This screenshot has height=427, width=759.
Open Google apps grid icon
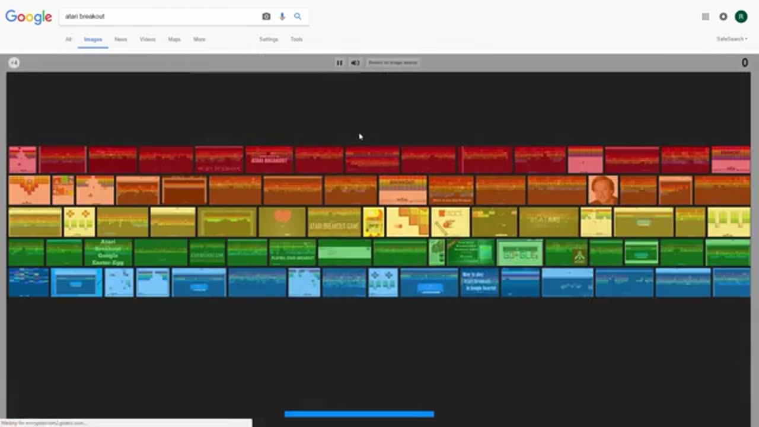706,17
